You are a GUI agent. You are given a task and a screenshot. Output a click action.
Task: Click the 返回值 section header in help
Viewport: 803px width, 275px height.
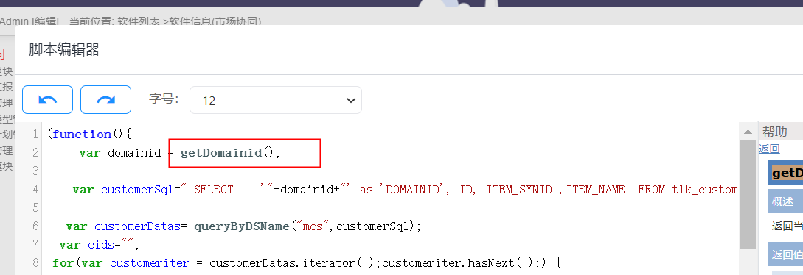click(x=785, y=254)
